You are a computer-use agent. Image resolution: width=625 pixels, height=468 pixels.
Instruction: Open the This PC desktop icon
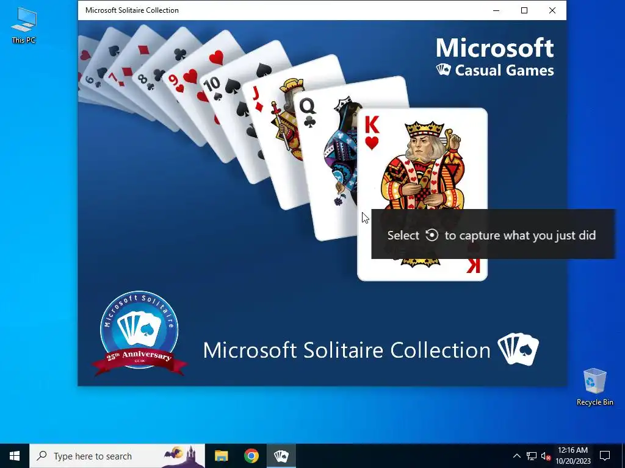[24, 26]
